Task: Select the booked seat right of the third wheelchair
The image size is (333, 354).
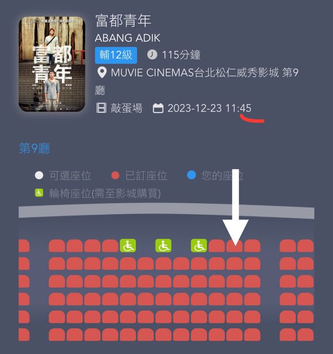Action: pyautogui.click(x=217, y=246)
